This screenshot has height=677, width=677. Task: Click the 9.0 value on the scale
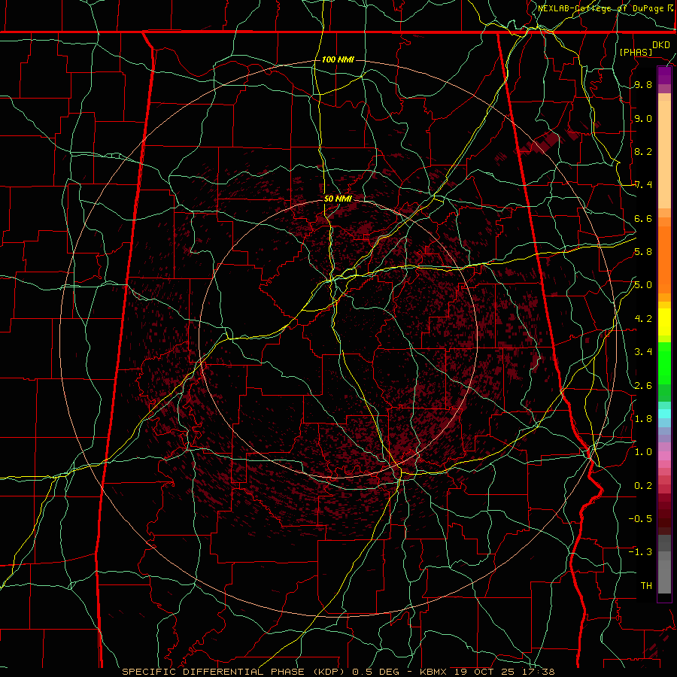(643, 118)
